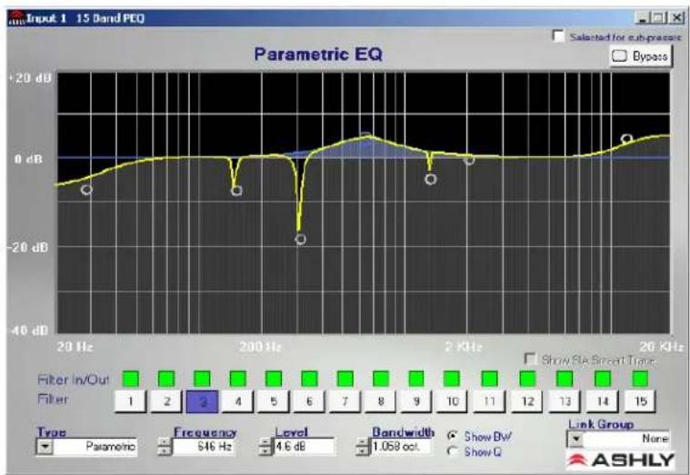
Task: Toggle filter 11 In/Out green indicator
Action: 489,378
